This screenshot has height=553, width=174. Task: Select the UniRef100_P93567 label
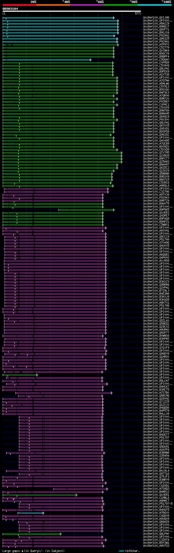156,102
